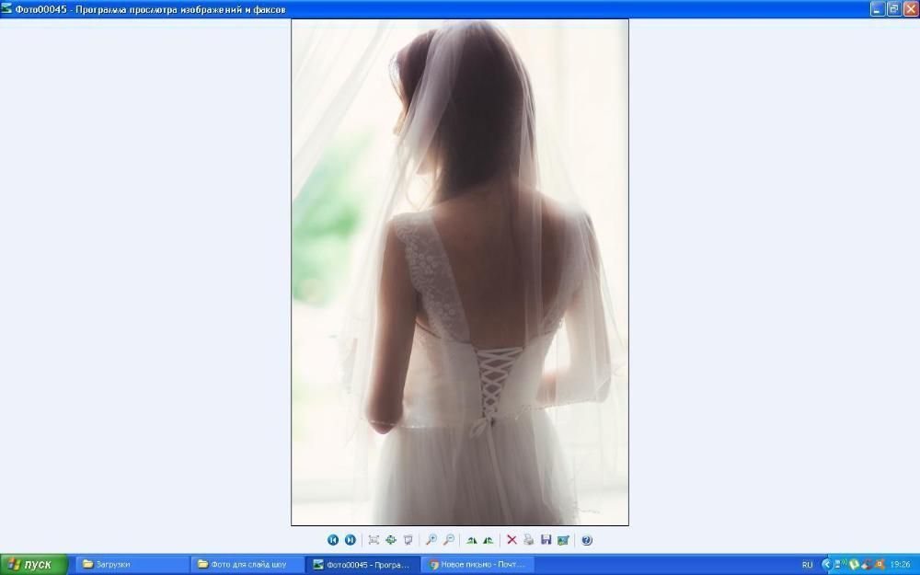Close the image viewer window
Image resolution: width=920 pixels, height=575 pixels.
(911, 9)
